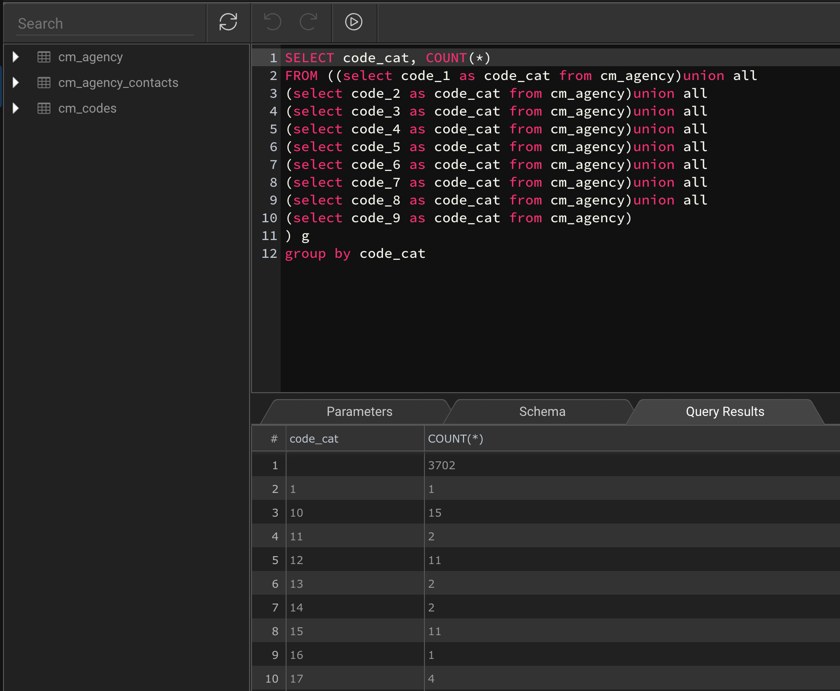The height and width of the screenshot is (691, 840).
Task: Switch to the Schema tab
Action: tap(542, 411)
